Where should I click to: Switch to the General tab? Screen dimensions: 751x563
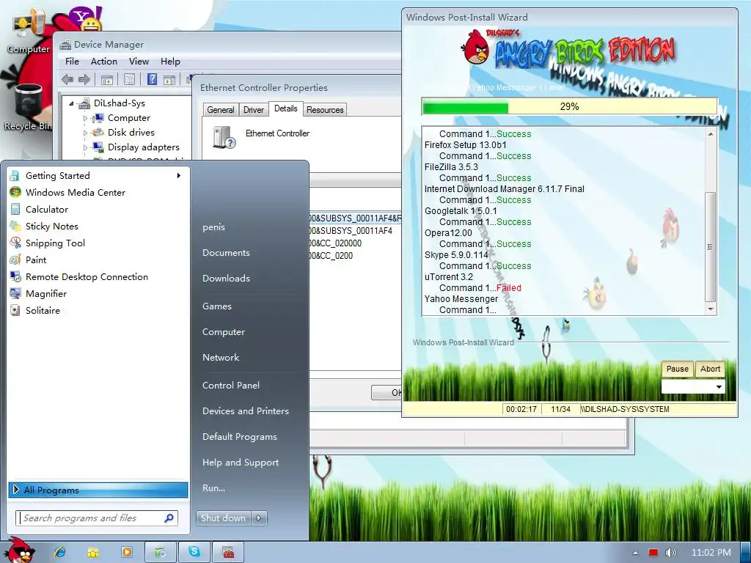(x=220, y=110)
